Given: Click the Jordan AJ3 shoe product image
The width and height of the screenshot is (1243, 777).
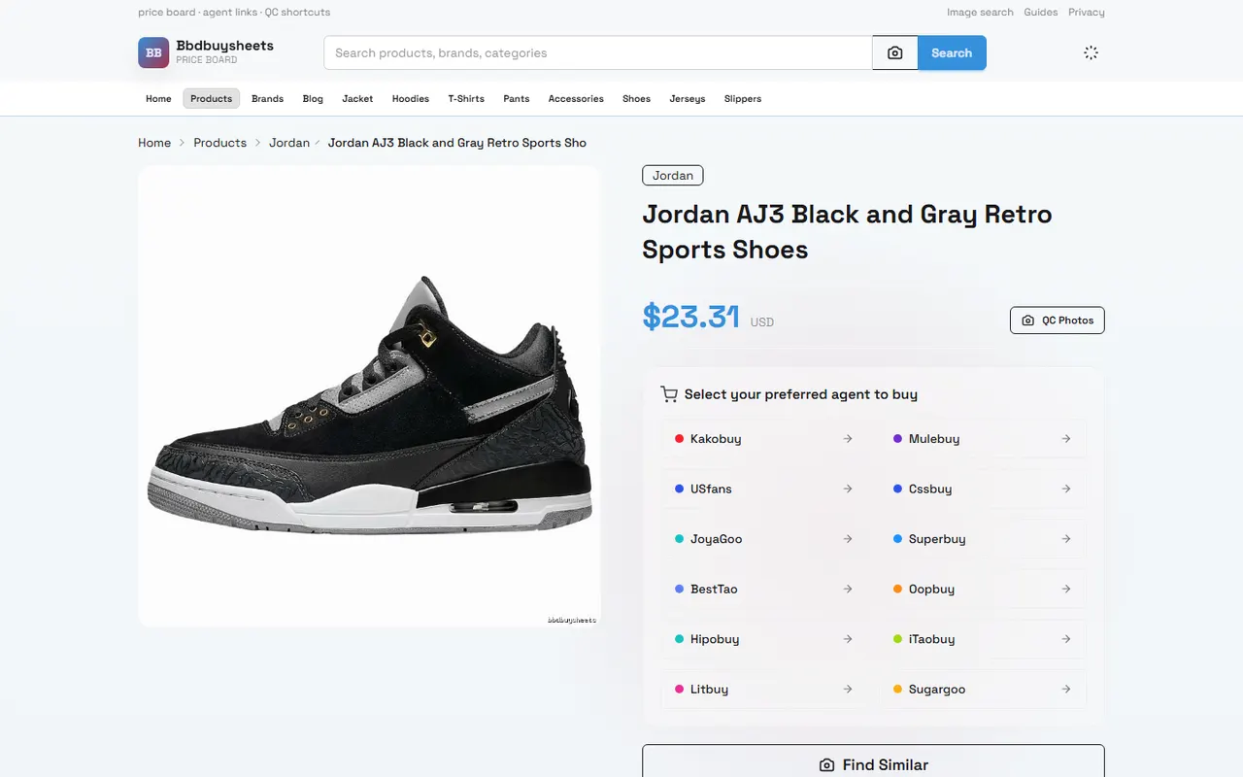Looking at the screenshot, I should pyautogui.click(x=369, y=396).
